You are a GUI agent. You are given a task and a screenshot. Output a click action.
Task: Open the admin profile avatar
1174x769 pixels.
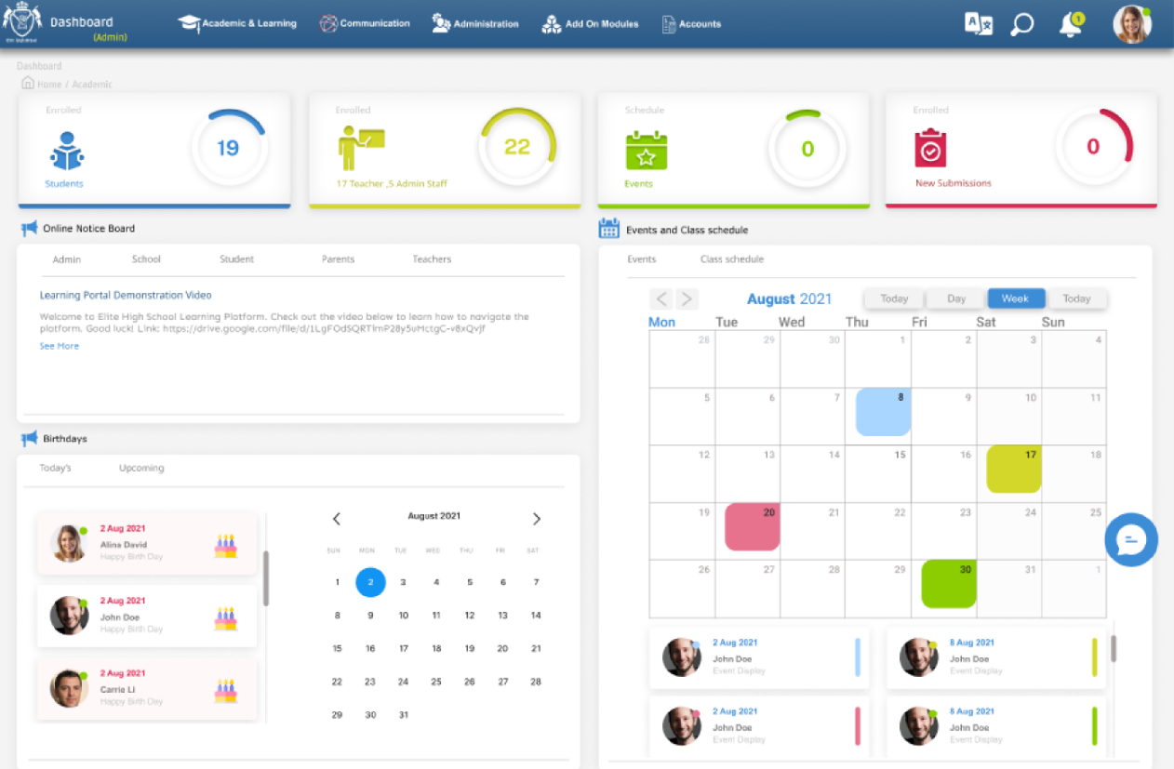click(x=1132, y=24)
